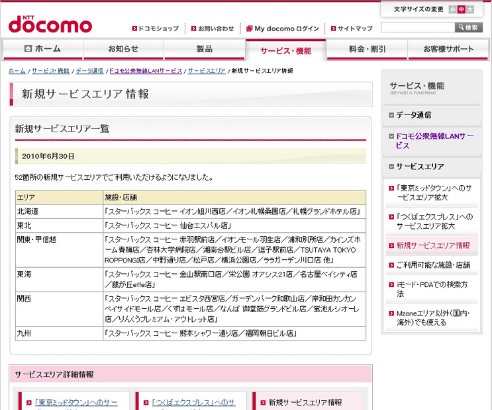Viewport: 492px width, 410px height.
Task: Click expand icon beside sidebar データ通信
Action: 391,115
